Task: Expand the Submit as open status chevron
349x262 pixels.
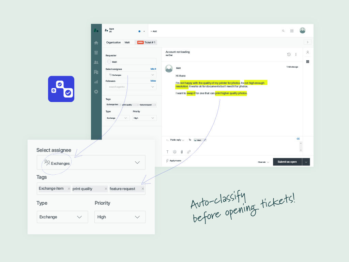Action: coord(306,162)
